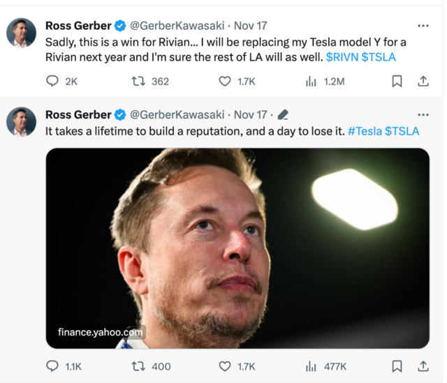View analytics of the 1.2M views tweet
The width and height of the screenshot is (447, 383).
coord(312,81)
